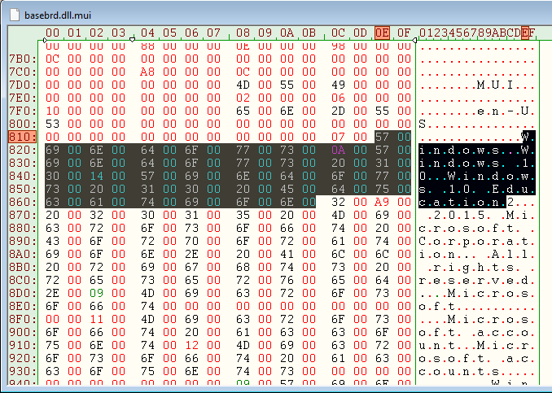Image resolution: width=552 pixels, height=393 pixels.
Task: Click byte A8 in row 7C0
Action: click(x=147, y=72)
